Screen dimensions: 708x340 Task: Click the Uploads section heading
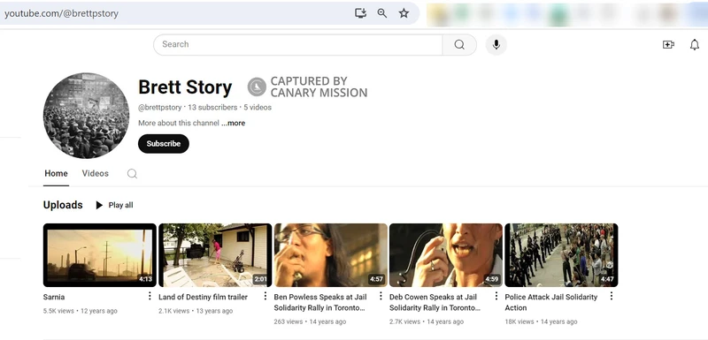[x=63, y=205]
